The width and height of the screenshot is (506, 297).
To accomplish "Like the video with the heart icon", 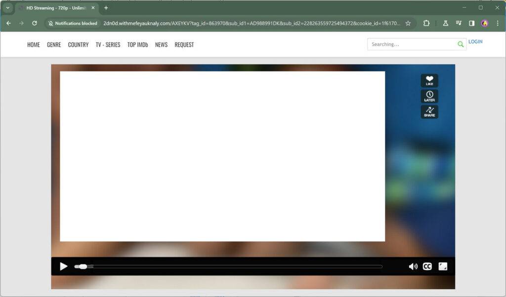I will click(429, 80).
